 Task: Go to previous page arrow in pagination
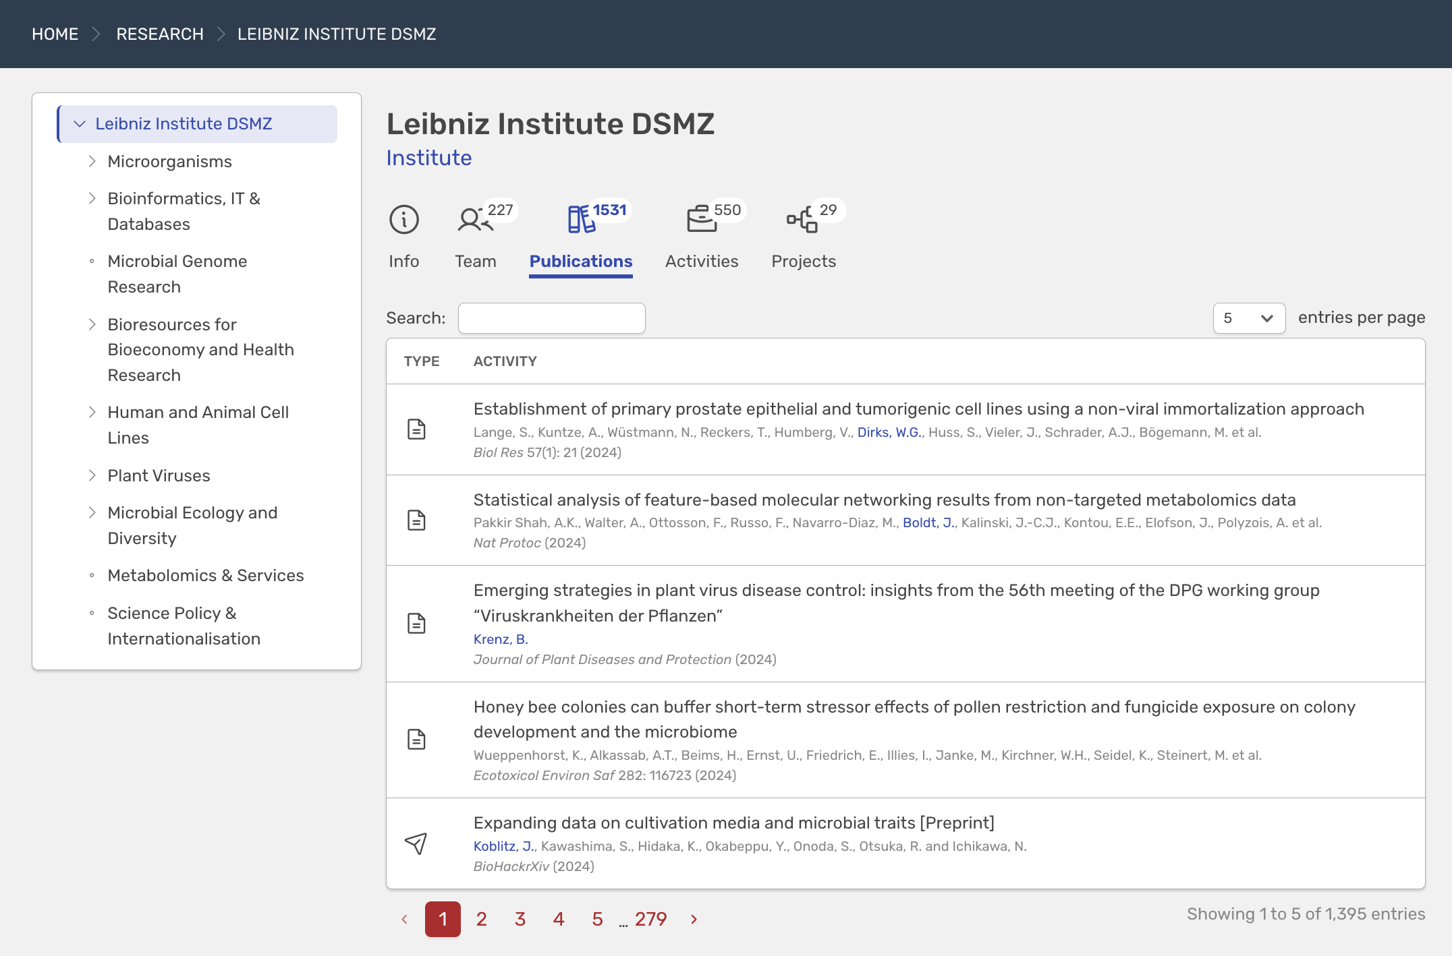tap(404, 919)
